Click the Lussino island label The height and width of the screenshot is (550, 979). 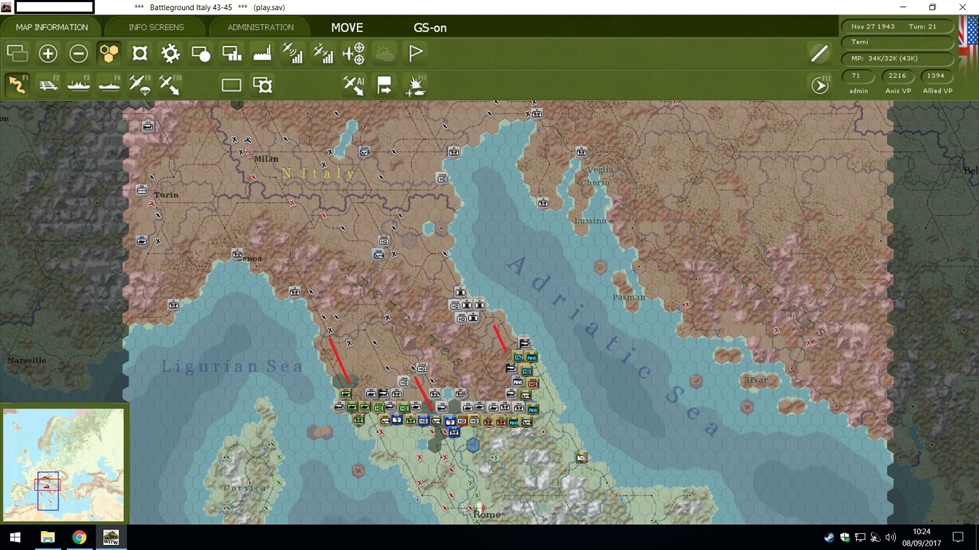pos(590,220)
